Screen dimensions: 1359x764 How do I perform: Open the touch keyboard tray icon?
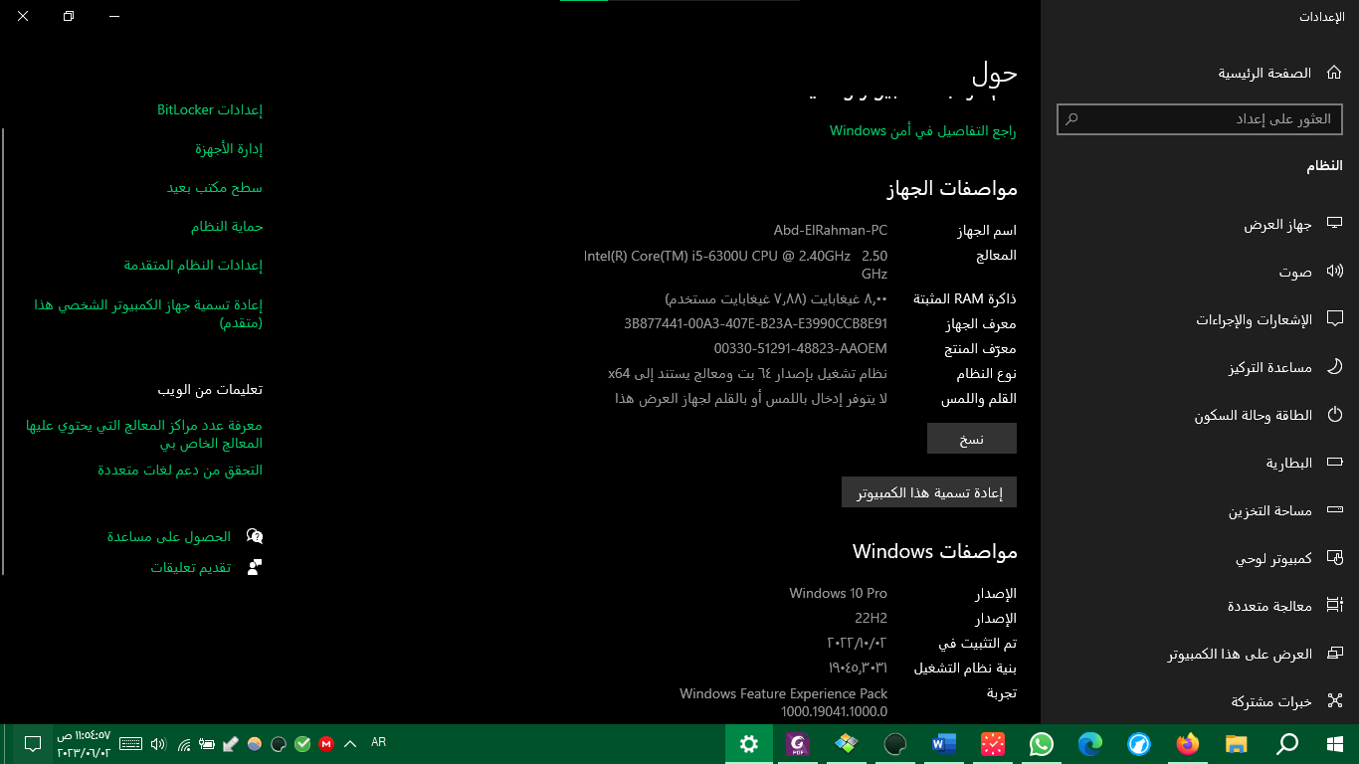[130, 743]
